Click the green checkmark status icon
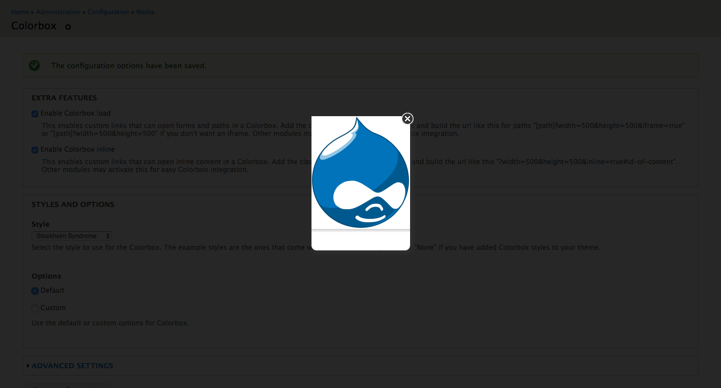 [34, 65]
